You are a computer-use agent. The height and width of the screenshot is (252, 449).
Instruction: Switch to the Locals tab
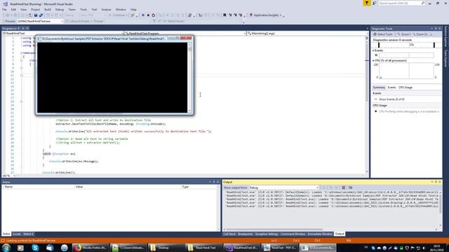(x=17, y=234)
